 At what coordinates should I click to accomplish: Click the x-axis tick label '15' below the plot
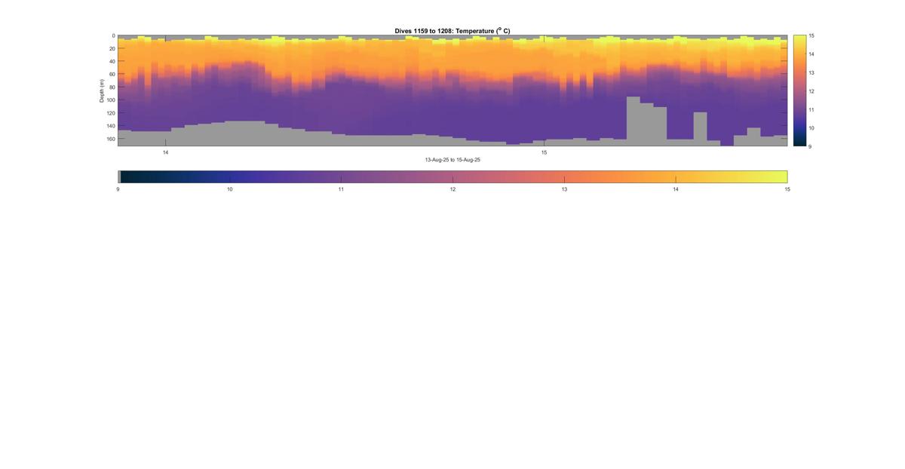[x=544, y=152]
